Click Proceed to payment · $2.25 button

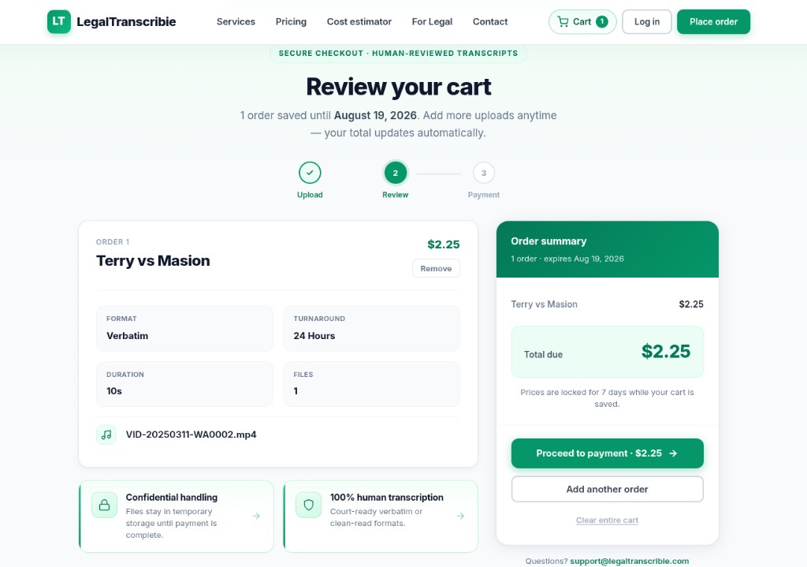tap(608, 453)
